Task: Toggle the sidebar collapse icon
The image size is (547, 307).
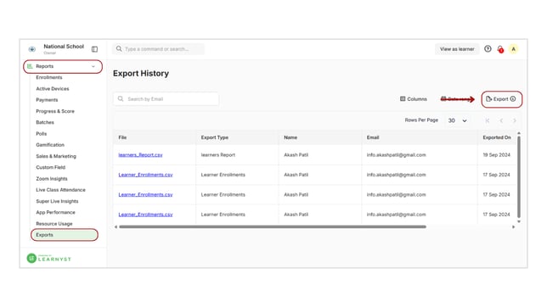Action: pos(94,49)
